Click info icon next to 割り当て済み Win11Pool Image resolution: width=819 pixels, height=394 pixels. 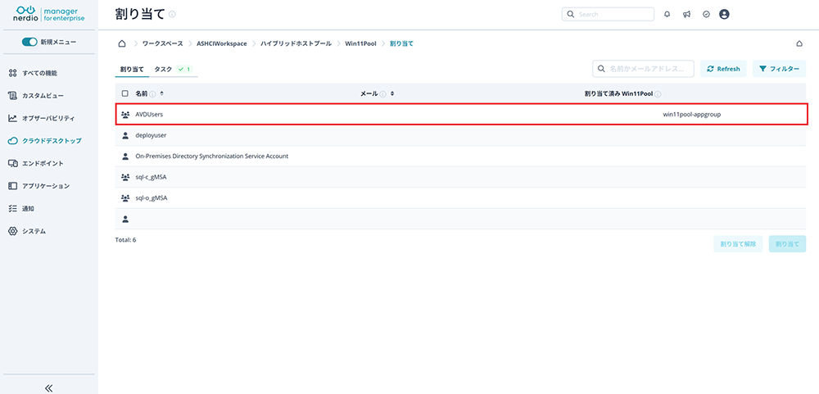pyautogui.click(x=658, y=94)
